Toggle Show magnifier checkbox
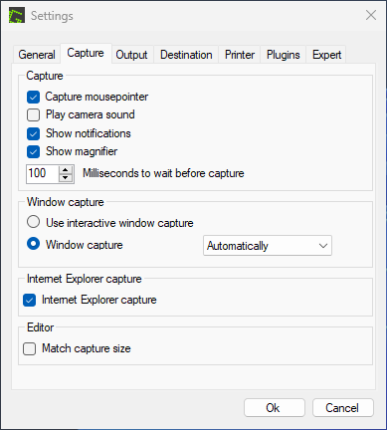 pos(33,152)
